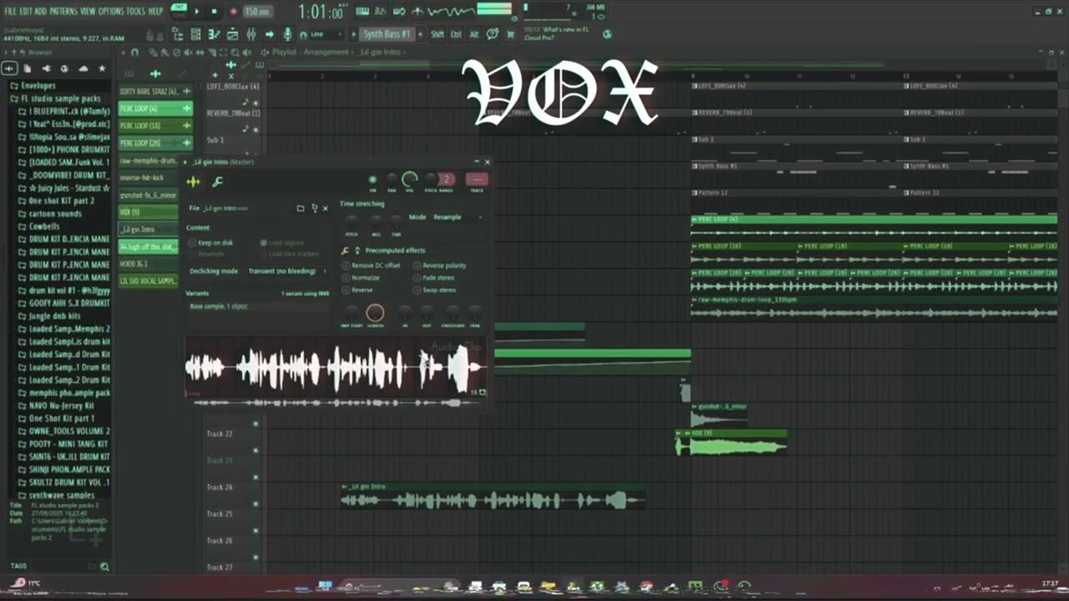Click the microphone recording icon in toolbar

point(288,34)
